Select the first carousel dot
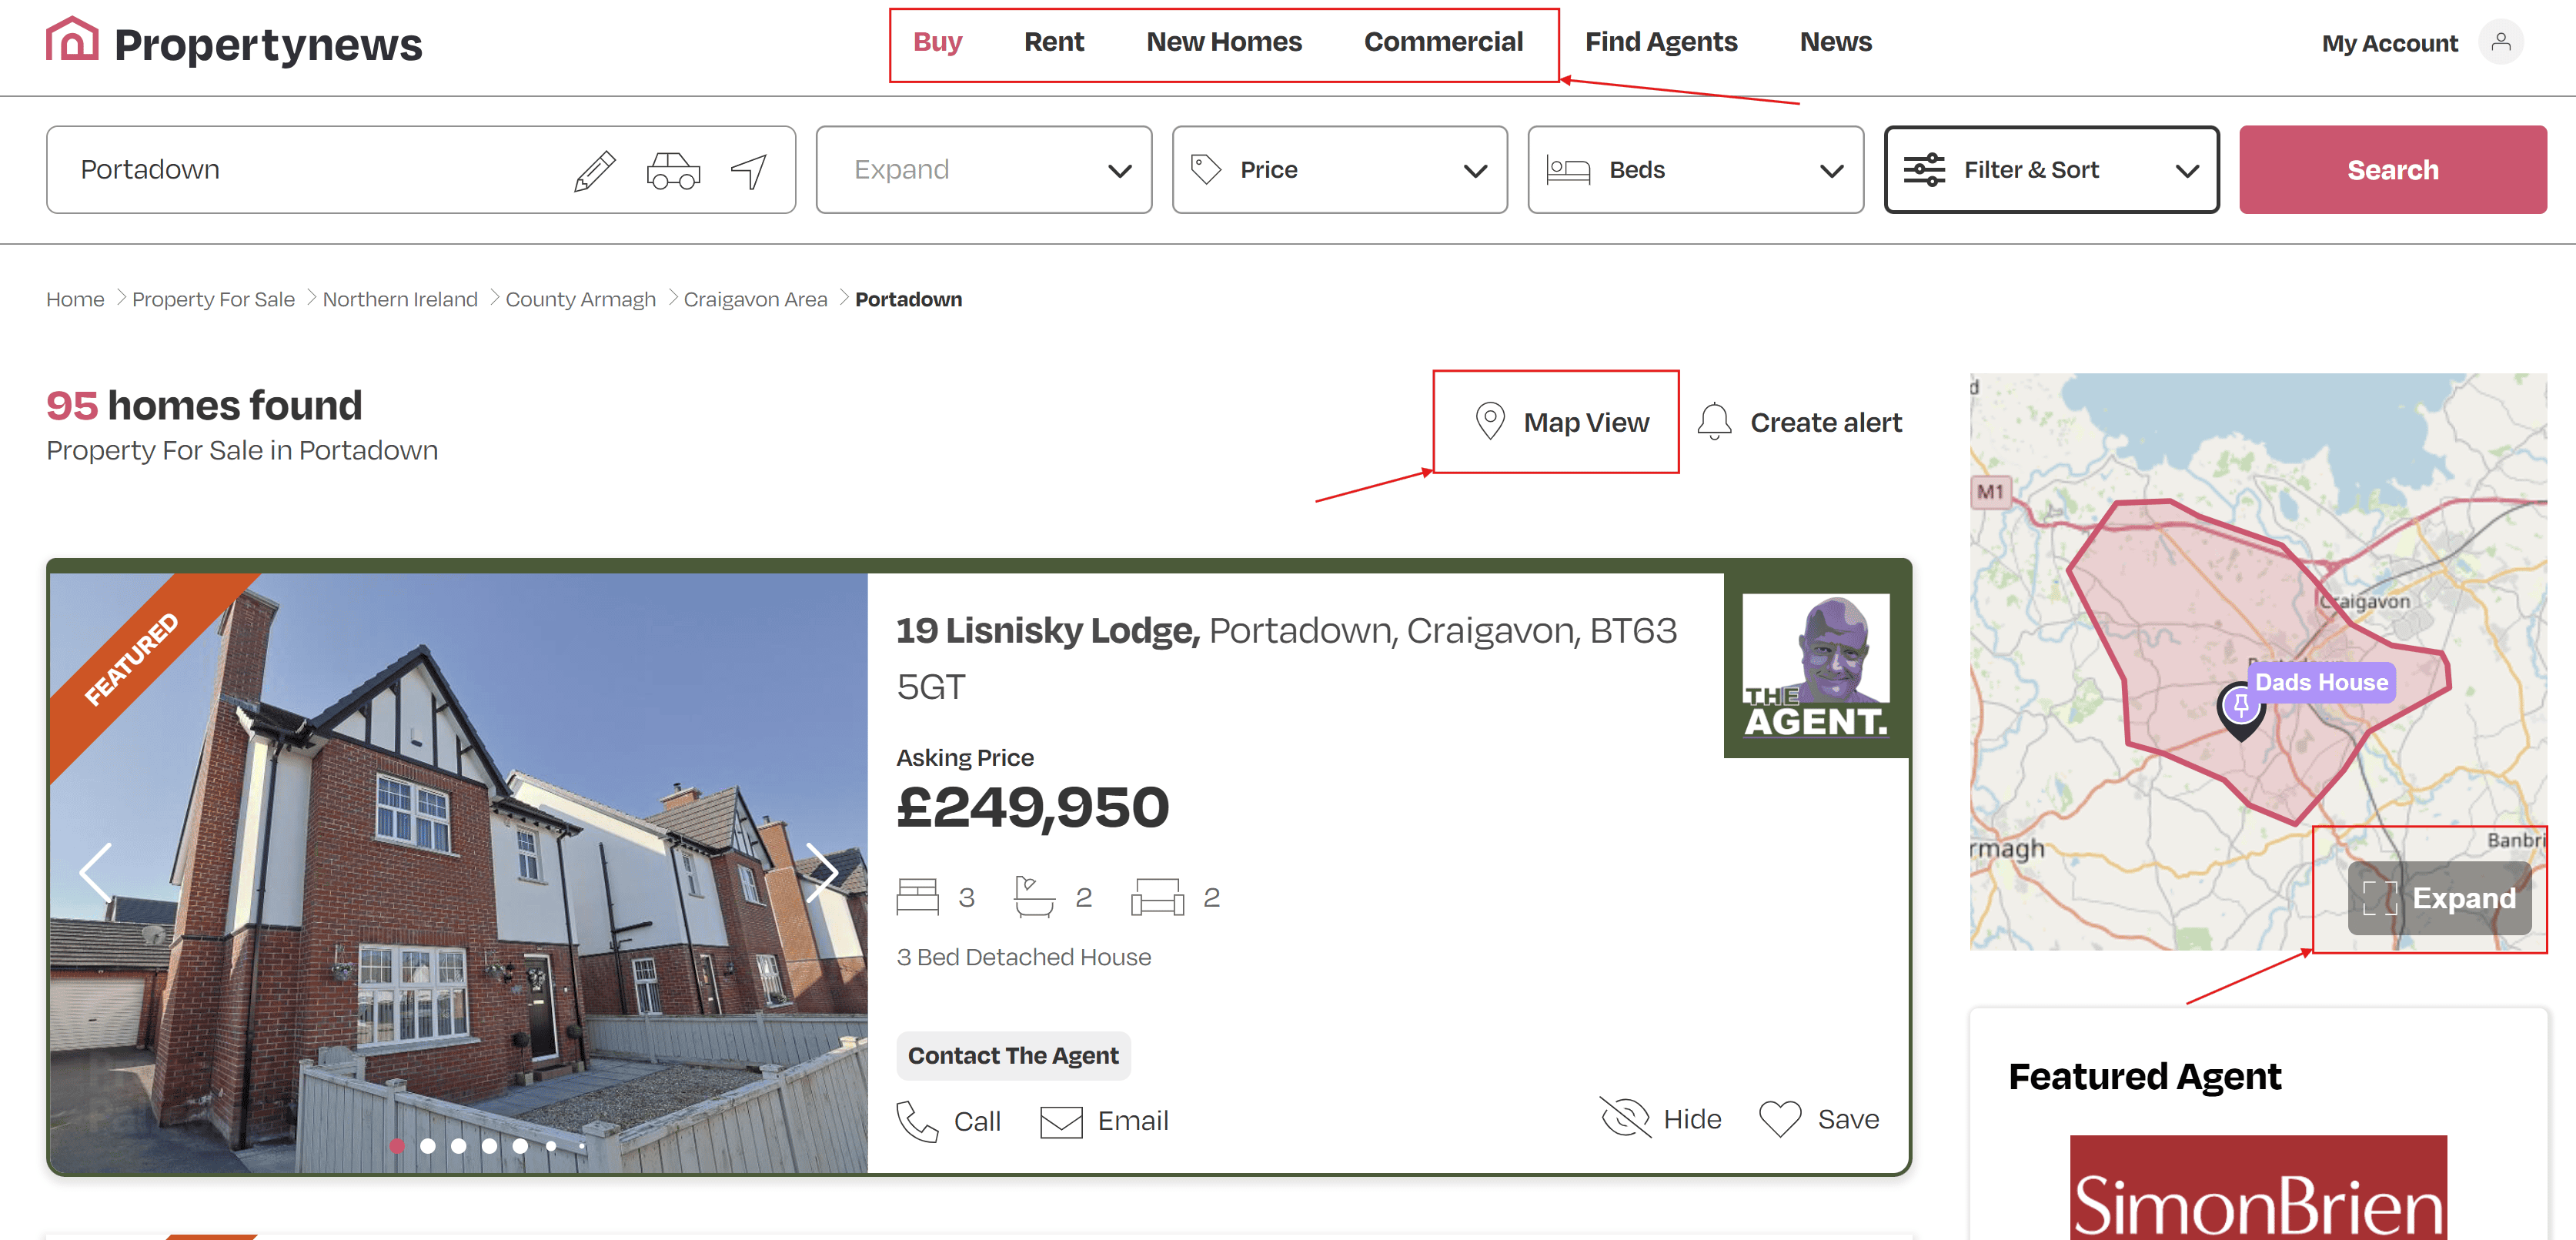The width and height of the screenshot is (2576, 1240). 397,1146
